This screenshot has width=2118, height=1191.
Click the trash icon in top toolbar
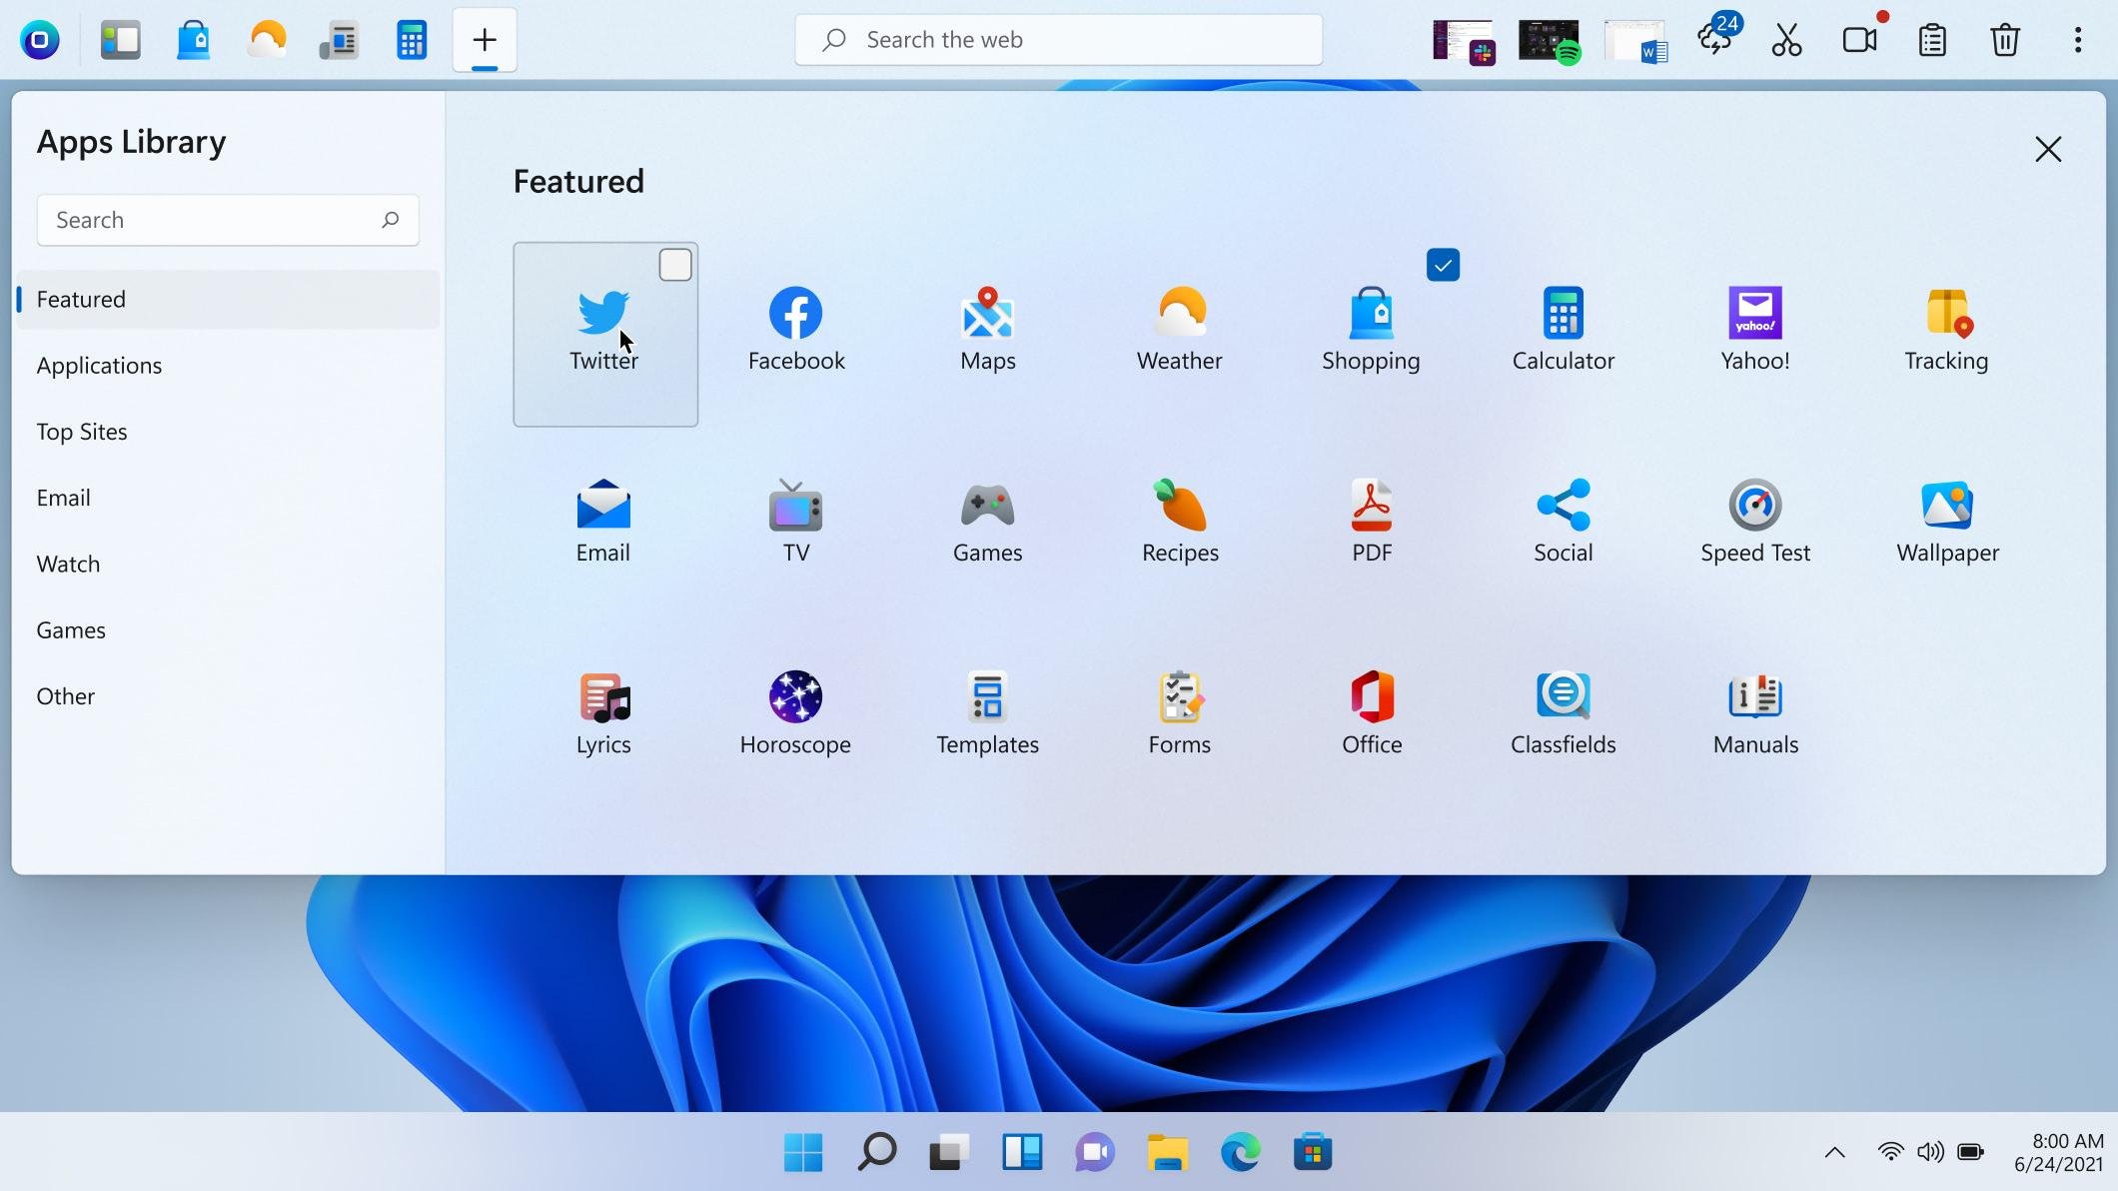(2004, 40)
